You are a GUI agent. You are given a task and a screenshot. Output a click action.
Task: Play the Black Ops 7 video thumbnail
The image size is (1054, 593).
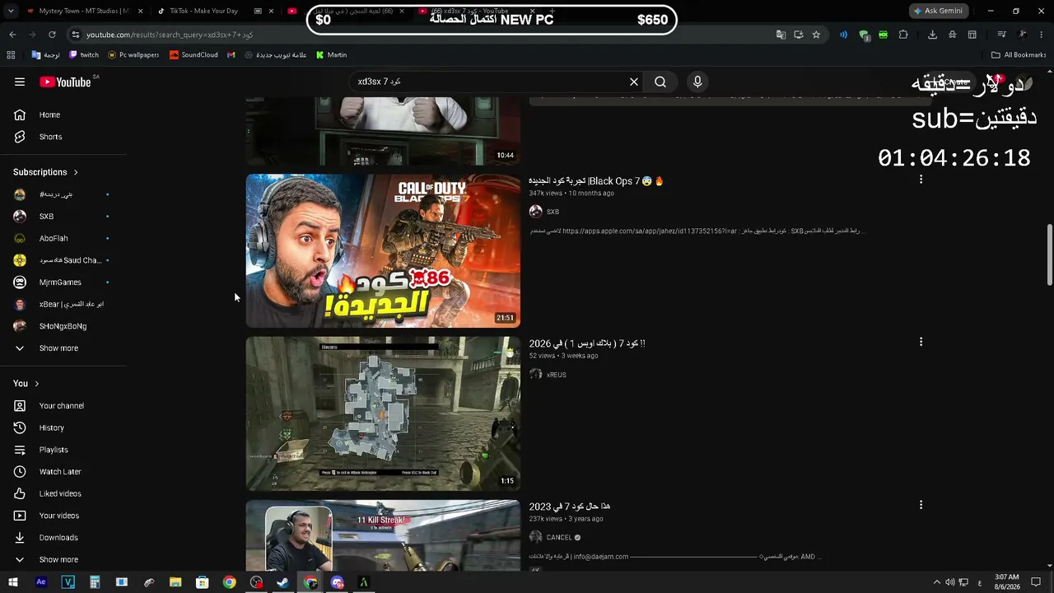pos(383,250)
